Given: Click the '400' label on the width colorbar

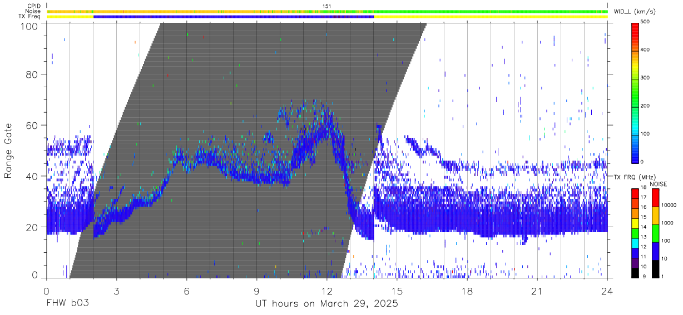Looking at the screenshot, I should pyautogui.click(x=646, y=50).
